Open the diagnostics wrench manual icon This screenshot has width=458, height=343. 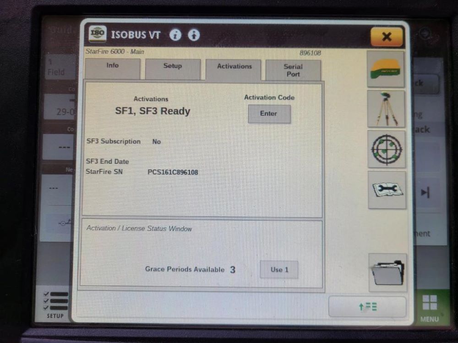(x=387, y=190)
